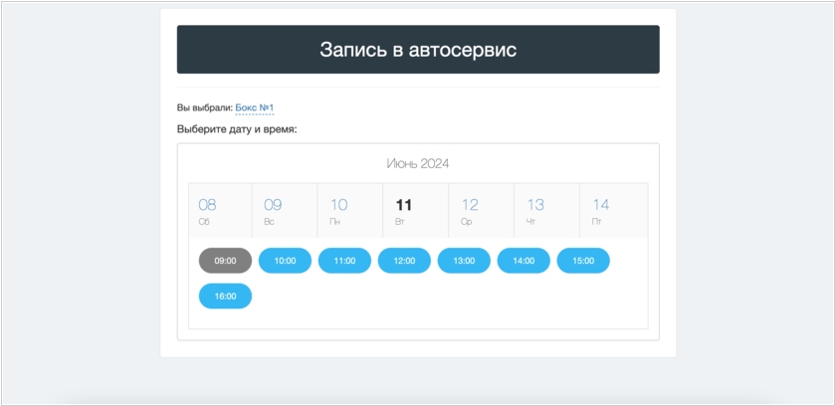This screenshot has height=406, width=835.
Task: Choose the 11:00 time slot
Action: click(x=344, y=261)
